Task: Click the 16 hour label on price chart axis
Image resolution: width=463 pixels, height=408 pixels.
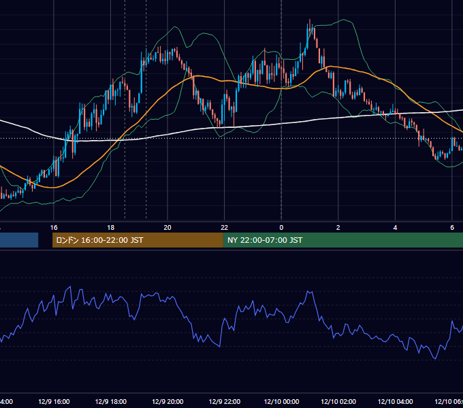Action: pos(54,227)
